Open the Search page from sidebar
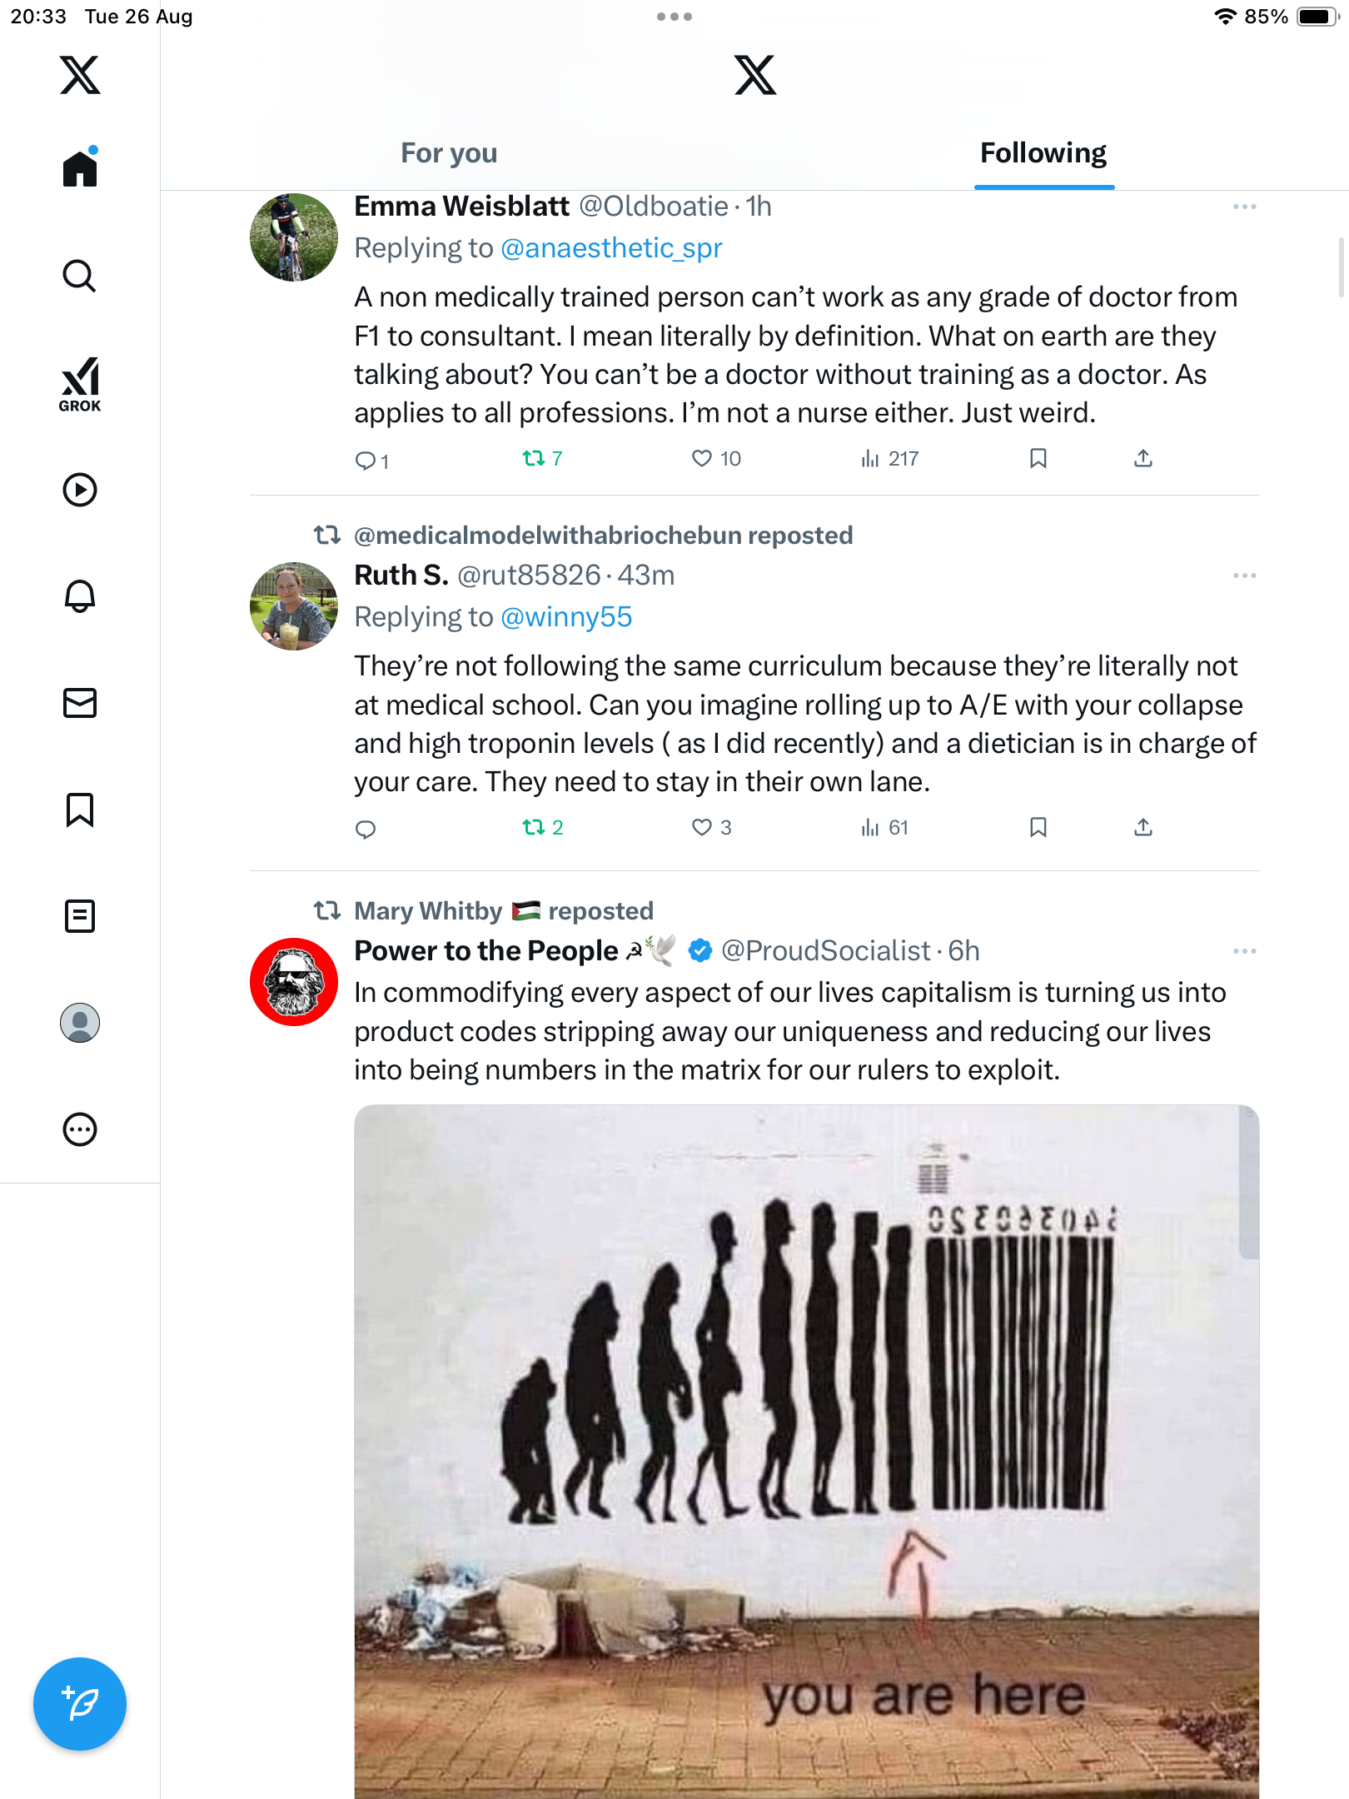 tap(80, 276)
